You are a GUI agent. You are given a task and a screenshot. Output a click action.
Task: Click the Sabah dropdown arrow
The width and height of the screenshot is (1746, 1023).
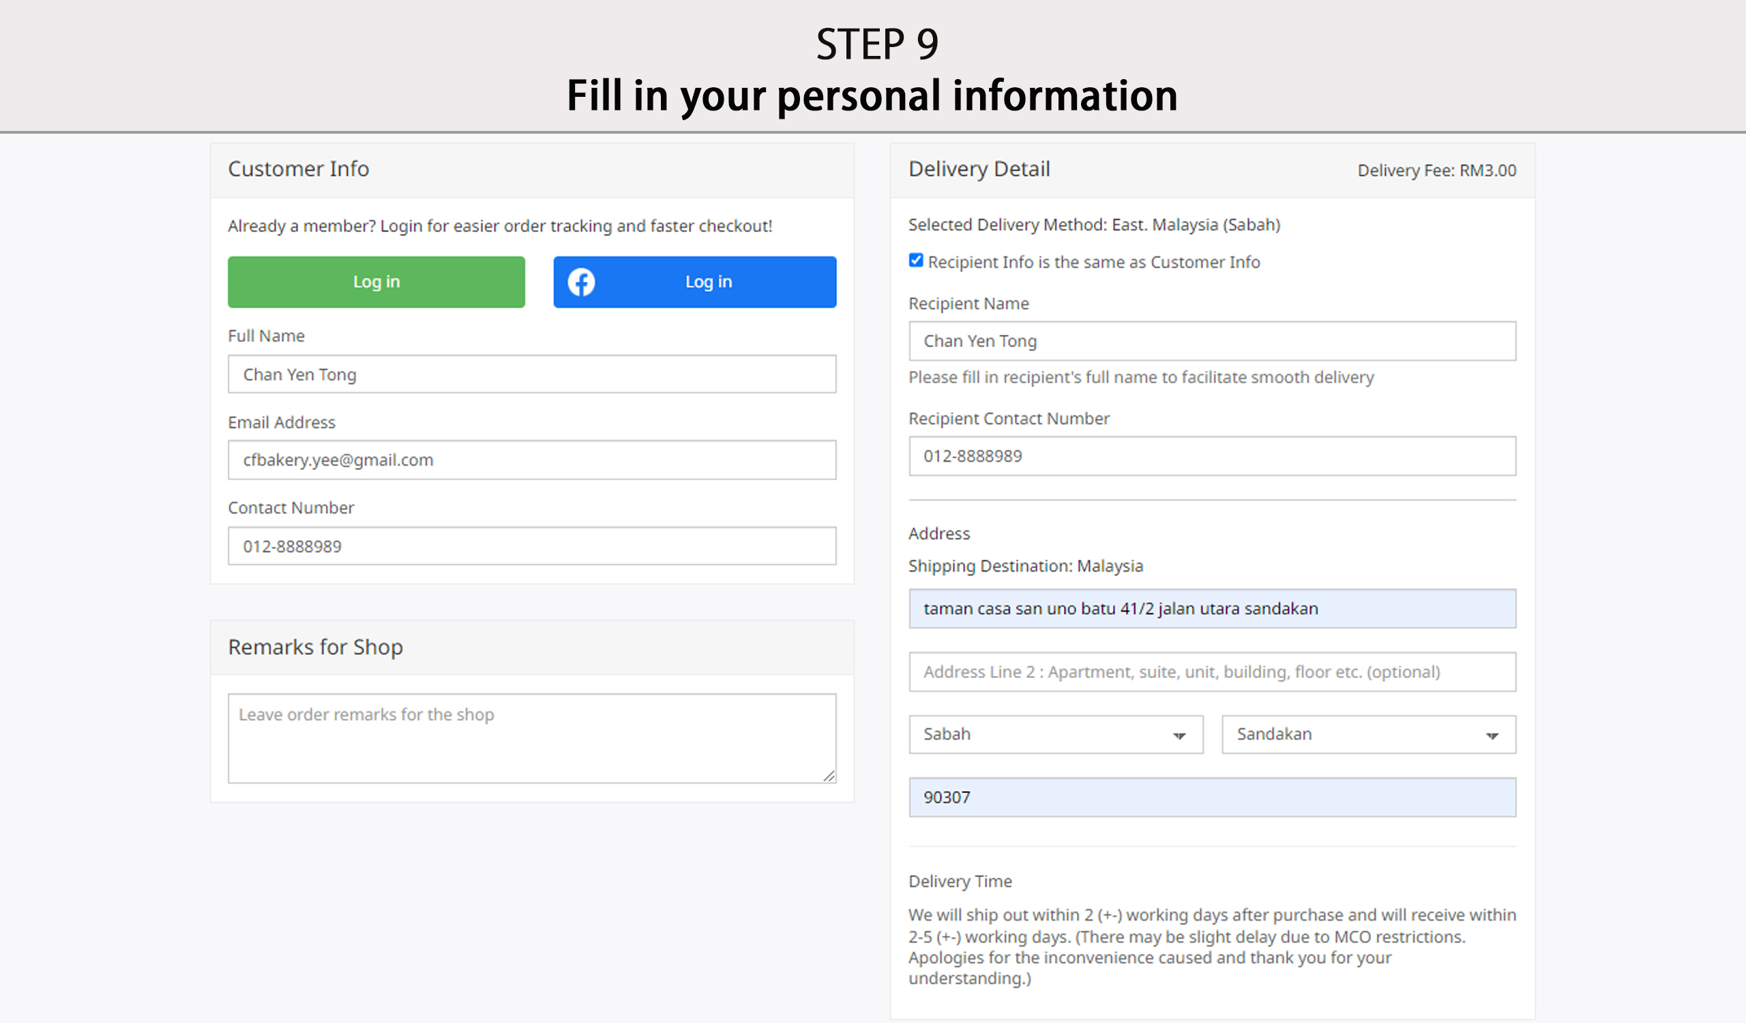pyautogui.click(x=1179, y=736)
